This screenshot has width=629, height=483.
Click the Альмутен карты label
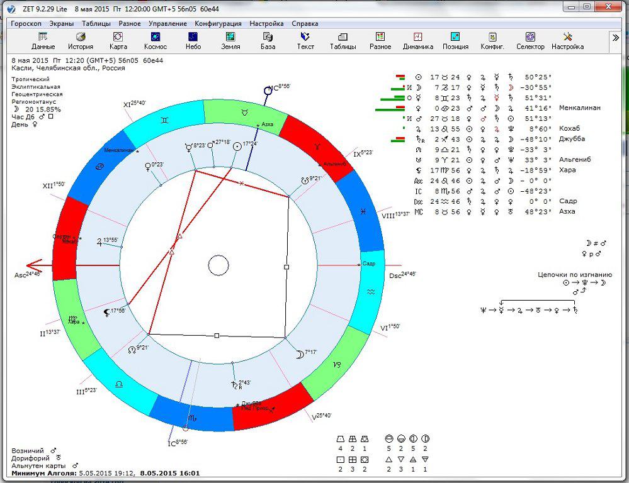pos(38,466)
